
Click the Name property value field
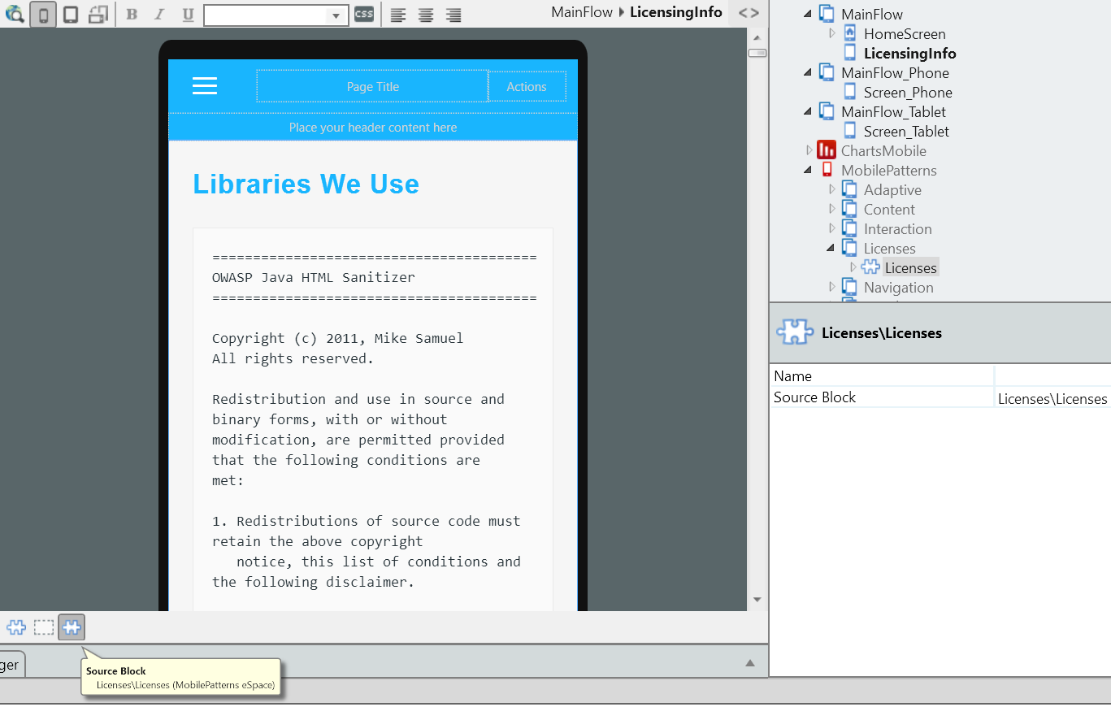[1052, 375]
